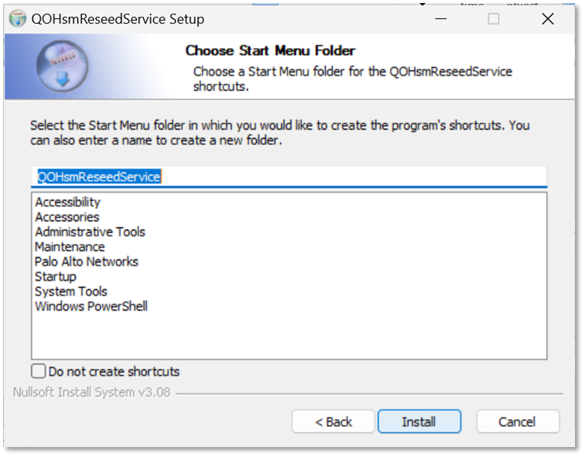Choose the Accessories folder entry

pyautogui.click(x=67, y=217)
